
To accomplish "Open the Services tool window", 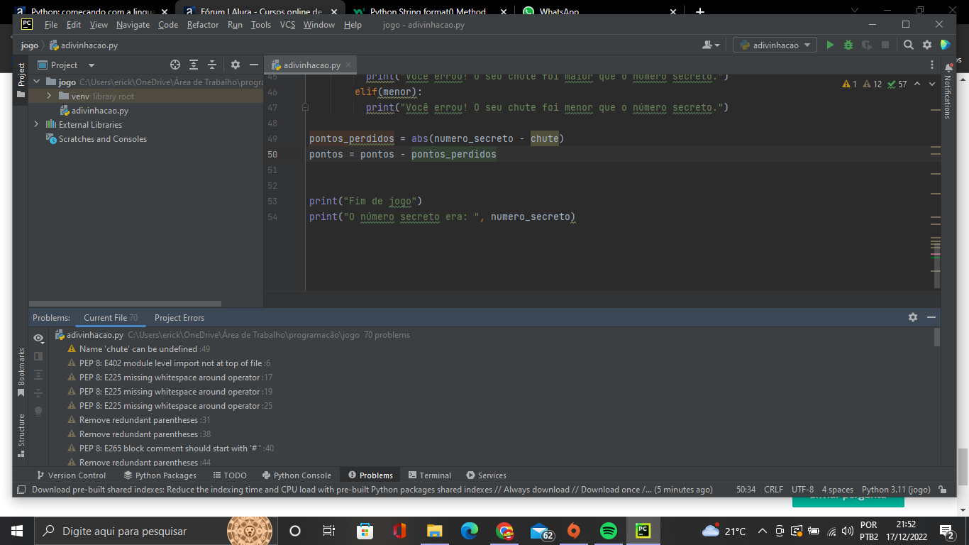I will coord(487,475).
